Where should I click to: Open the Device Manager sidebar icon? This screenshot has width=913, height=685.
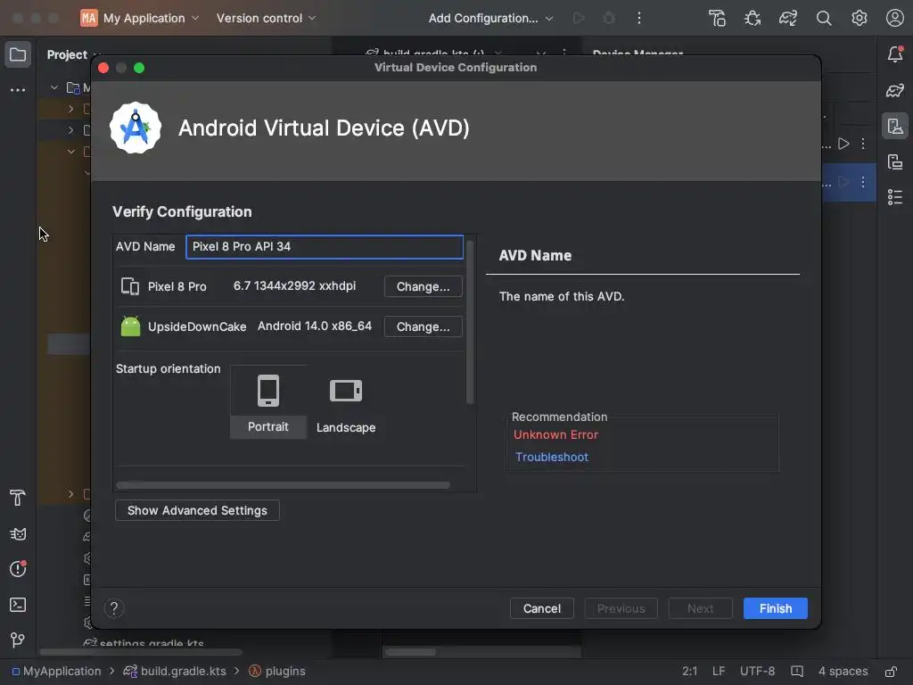click(x=895, y=126)
